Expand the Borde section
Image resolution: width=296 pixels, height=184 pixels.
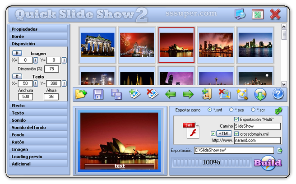click(38, 36)
